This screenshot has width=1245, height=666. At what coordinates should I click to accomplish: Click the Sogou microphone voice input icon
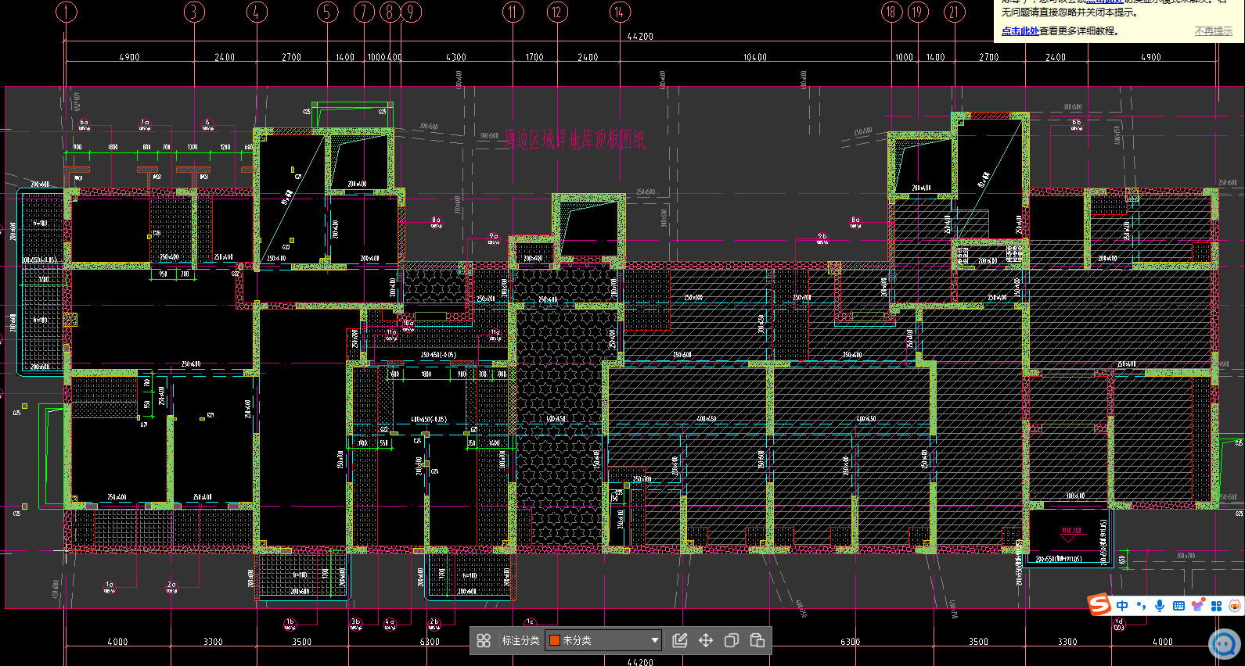1160,606
